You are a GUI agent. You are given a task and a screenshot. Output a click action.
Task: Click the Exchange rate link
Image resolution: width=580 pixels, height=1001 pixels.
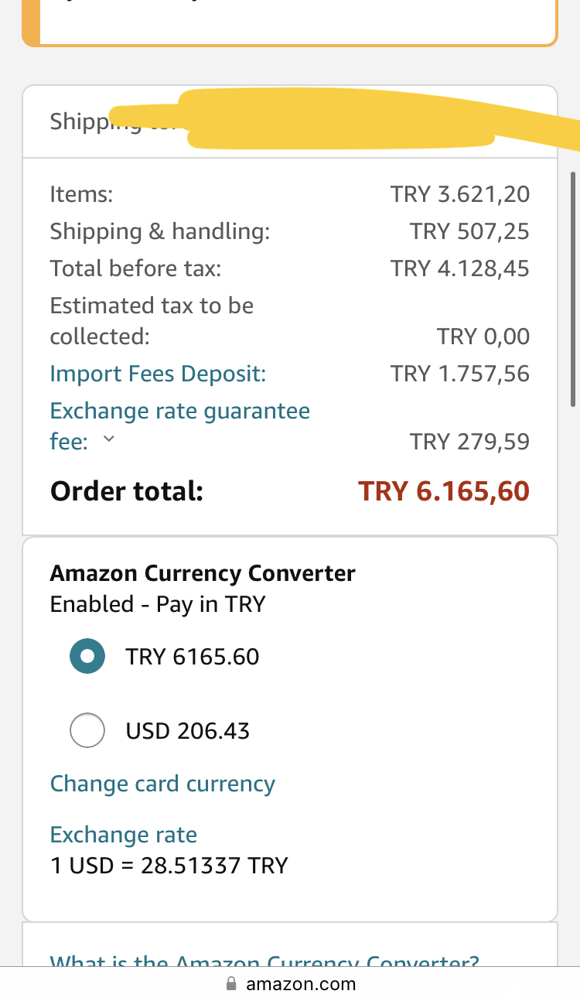[124, 835]
